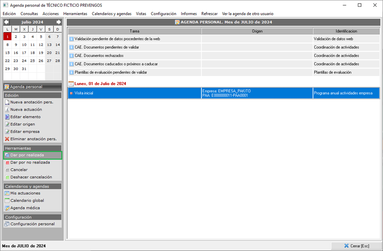The height and width of the screenshot is (251, 383).
Task: Sort by the Tarea column header
Action: click(x=134, y=31)
